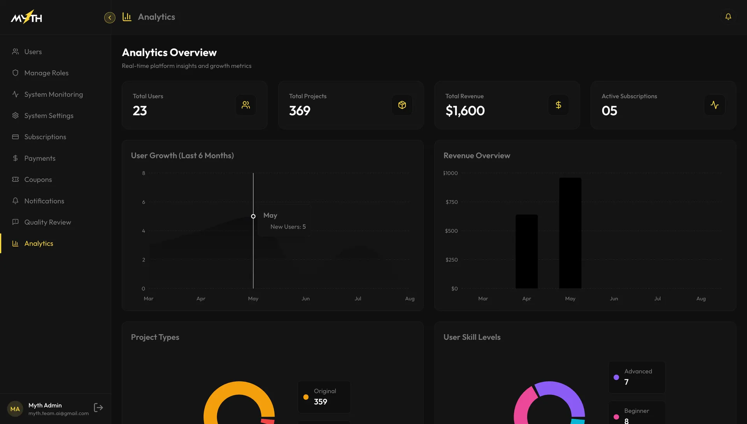Screen dimensions: 747x424
Task: Click the Total Projects cube icon
Action: click(402, 105)
